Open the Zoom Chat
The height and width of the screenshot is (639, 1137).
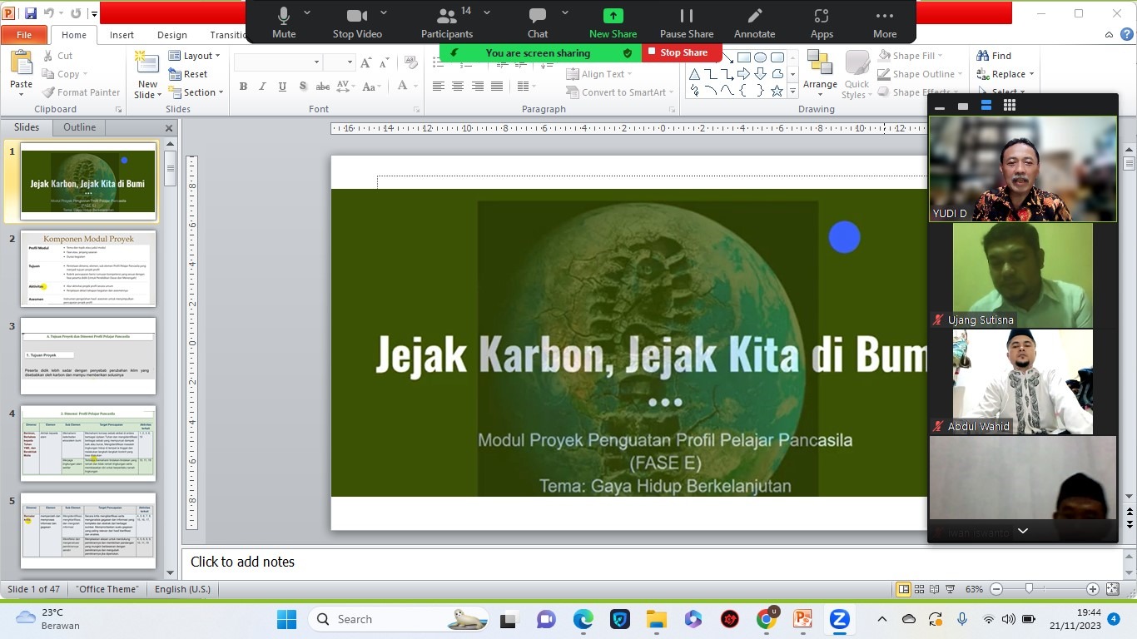(538, 22)
